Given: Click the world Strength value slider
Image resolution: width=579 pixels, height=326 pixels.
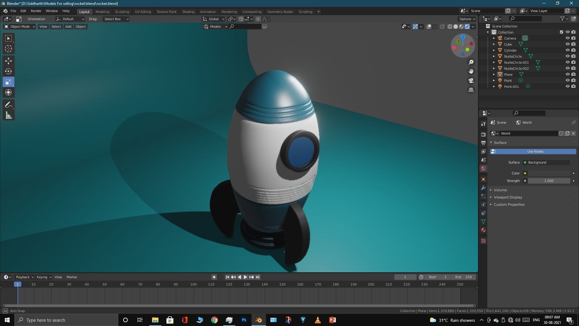Looking at the screenshot, I should coord(549,181).
